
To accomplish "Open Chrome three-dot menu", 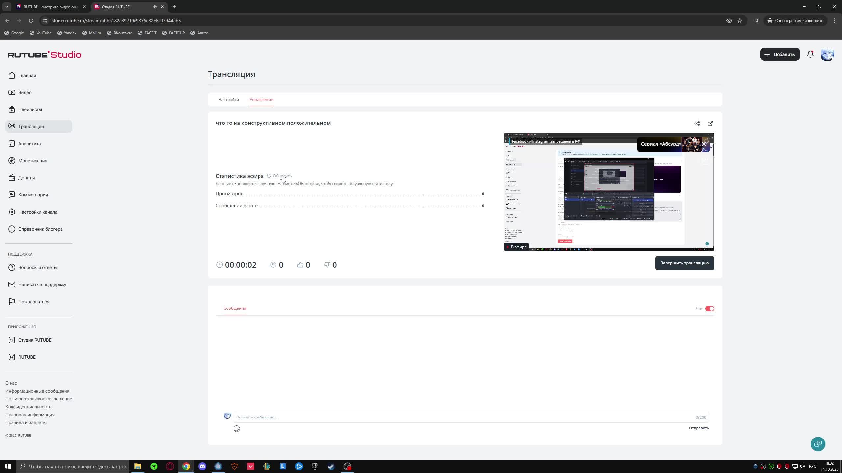I will (835, 21).
